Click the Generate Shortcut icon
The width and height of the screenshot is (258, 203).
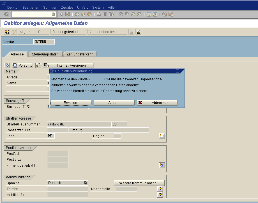pyautogui.click(x=155, y=14)
